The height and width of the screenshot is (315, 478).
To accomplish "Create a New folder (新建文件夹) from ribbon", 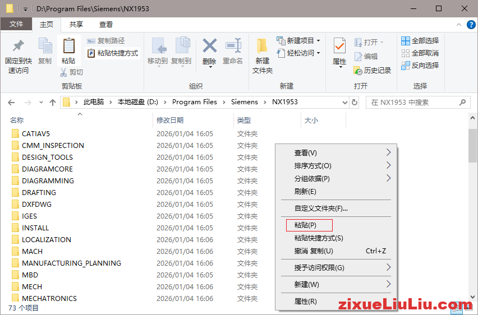I will (x=262, y=55).
